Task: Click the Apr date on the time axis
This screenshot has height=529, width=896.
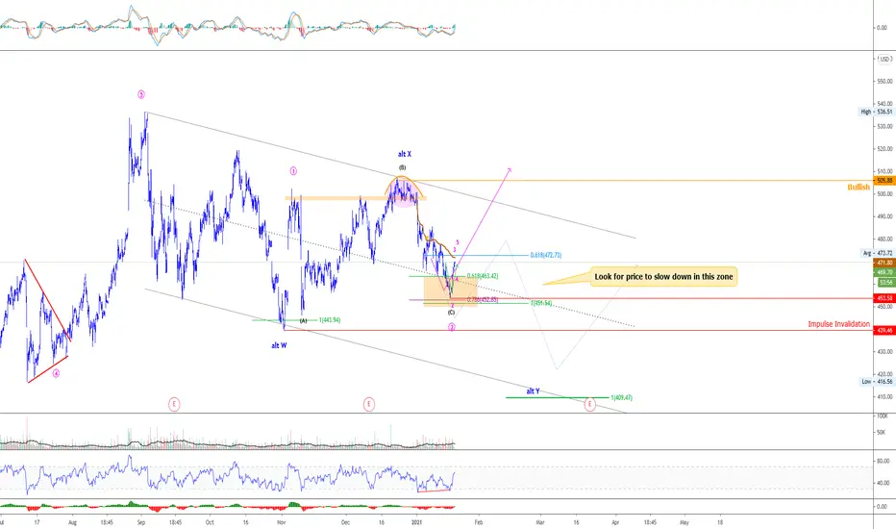Action: coord(615,522)
